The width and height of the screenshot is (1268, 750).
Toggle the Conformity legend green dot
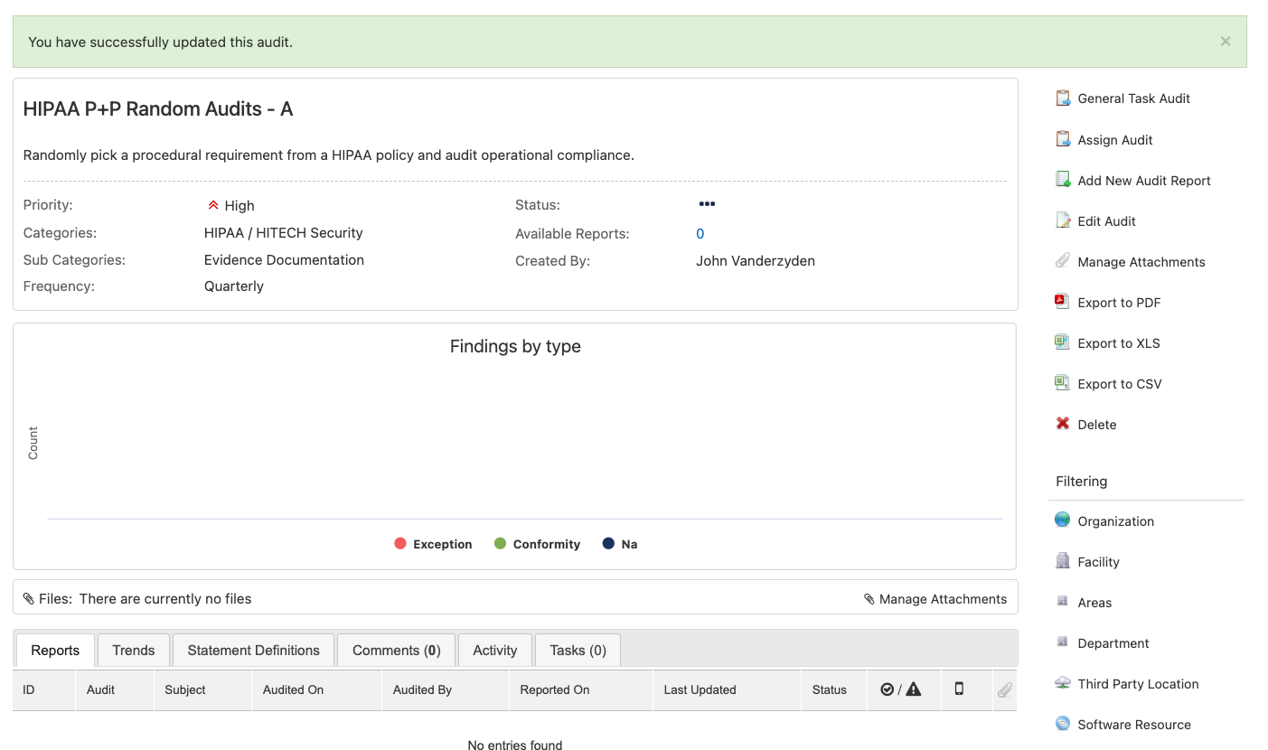click(x=500, y=543)
